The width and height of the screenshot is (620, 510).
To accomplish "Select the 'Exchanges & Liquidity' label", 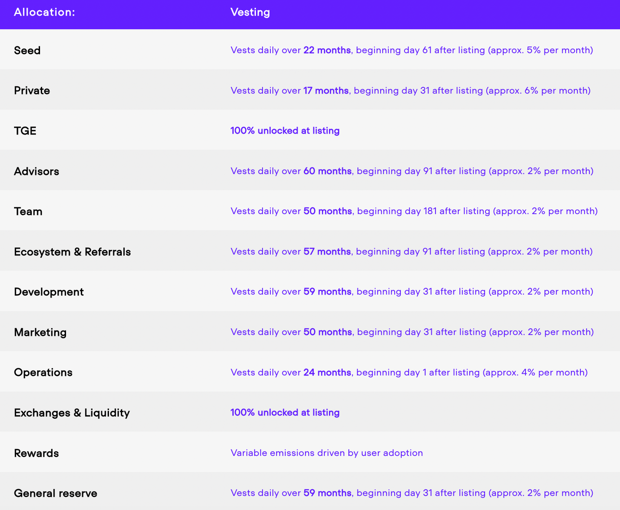I will (72, 413).
